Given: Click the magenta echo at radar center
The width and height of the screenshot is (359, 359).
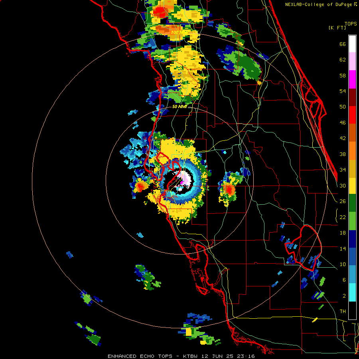Looking at the screenshot, I should click(181, 183).
